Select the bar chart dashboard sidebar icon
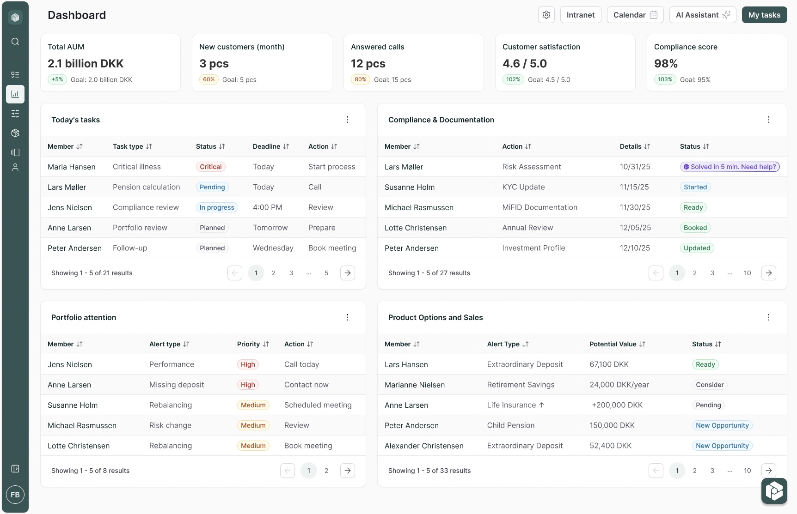 click(x=15, y=94)
